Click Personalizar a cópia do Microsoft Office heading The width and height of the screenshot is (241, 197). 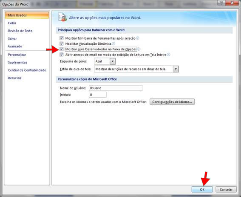pos(87,79)
